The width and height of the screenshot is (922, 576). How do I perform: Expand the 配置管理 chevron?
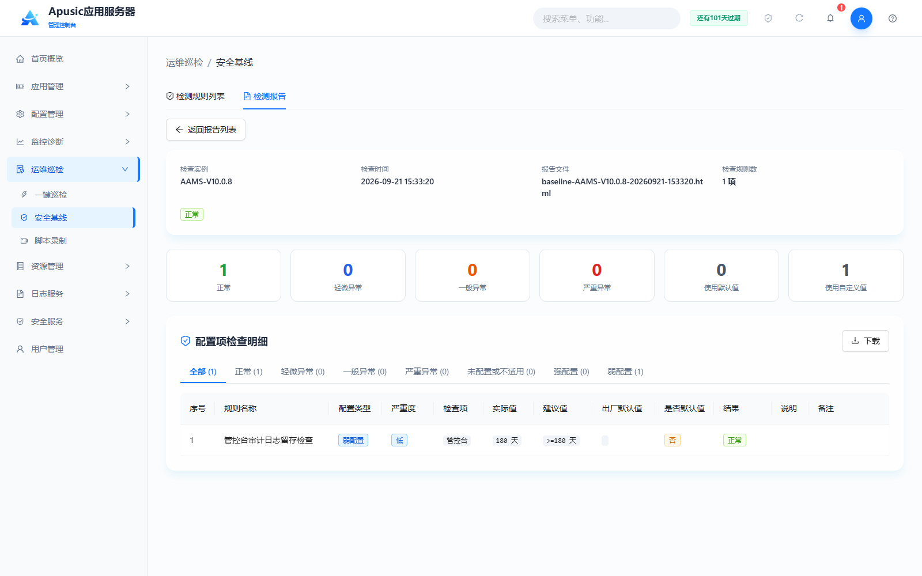pyautogui.click(x=127, y=114)
